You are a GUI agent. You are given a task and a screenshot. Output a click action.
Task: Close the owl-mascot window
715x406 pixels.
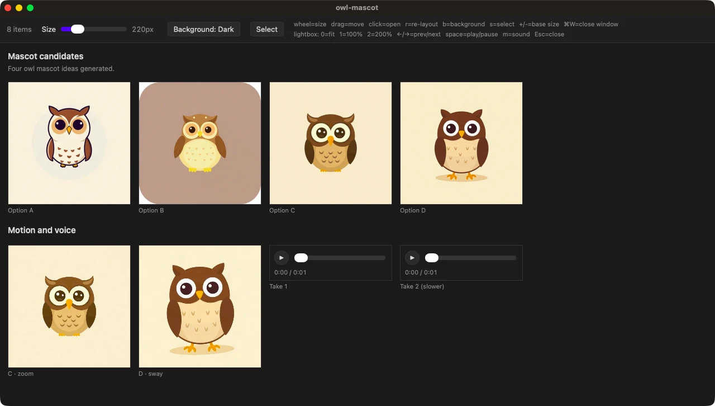(8, 8)
